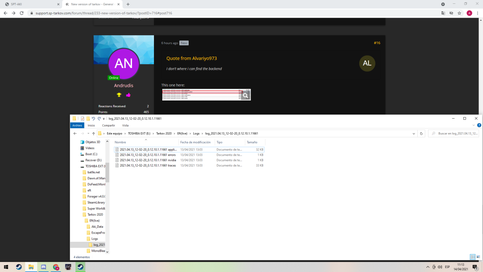This screenshot has height=272, width=483.
Task: Open address bar history dropdown in Explorer
Action: point(414,133)
